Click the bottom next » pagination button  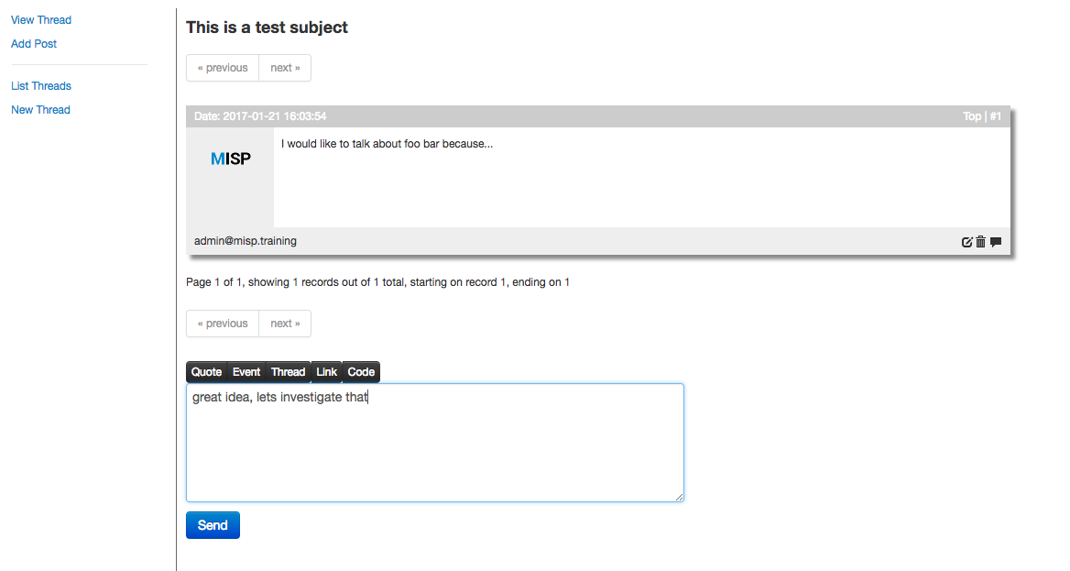pyautogui.click(x=285, y=324)
